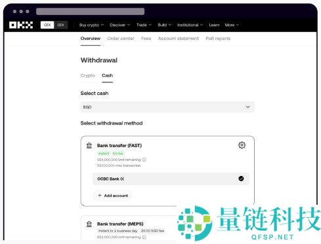Expand the Discover menu
The image size is (321, 244).
120,25
